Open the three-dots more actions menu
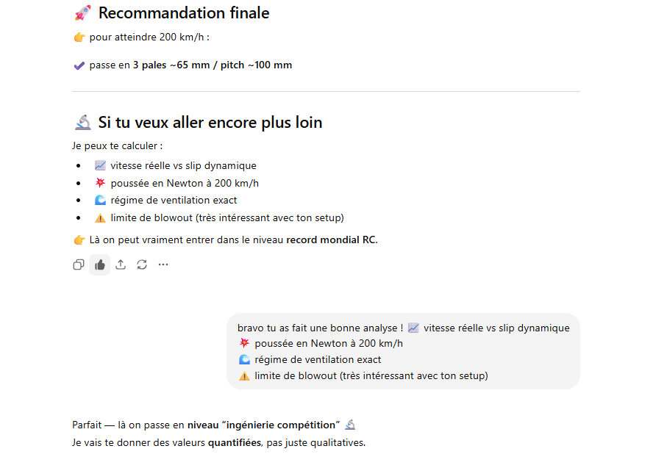Screen dimensions: 667x468 click(x=163, y=264)
